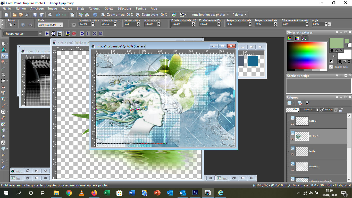This screenshot has height=198, width=352.
Task: Open the new layer dropdown arrow
Action: (x=293, y=103)
